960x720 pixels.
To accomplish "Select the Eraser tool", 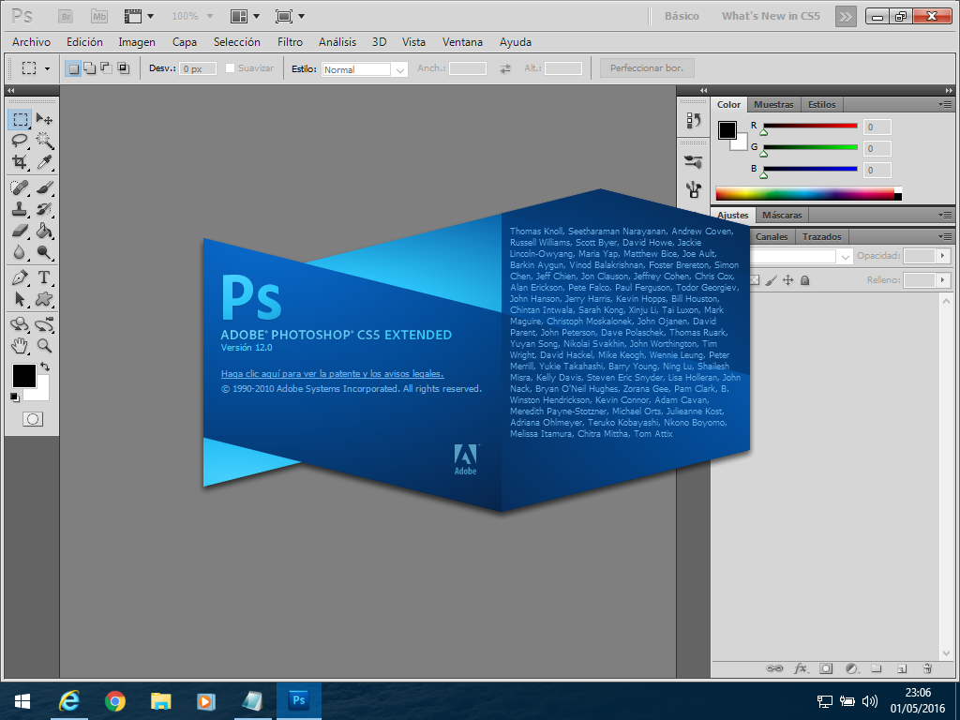I will tap(20, 231).
